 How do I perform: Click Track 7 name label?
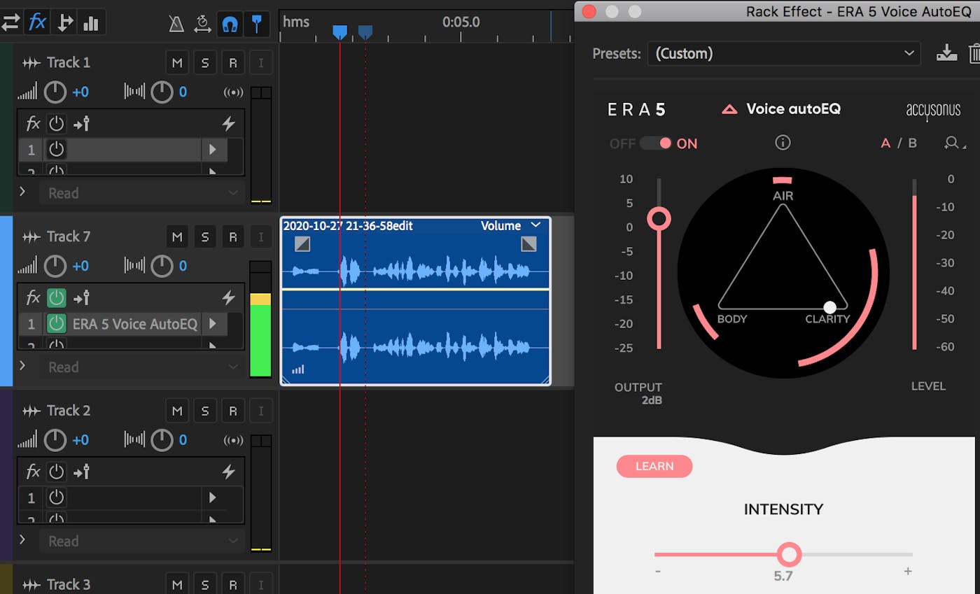[69, 237]
